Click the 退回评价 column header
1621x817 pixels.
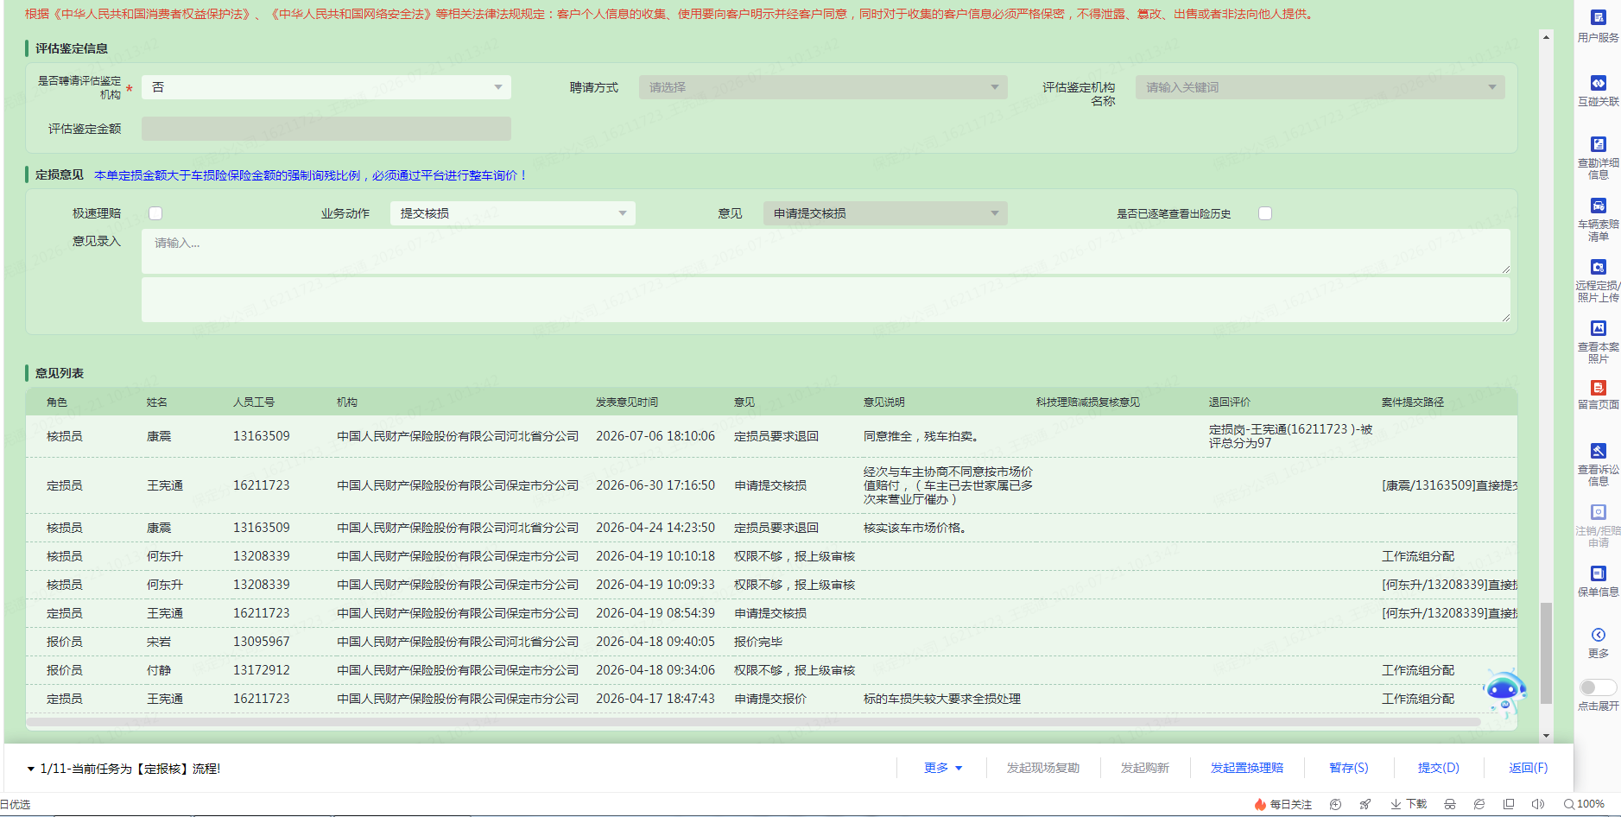tap(1230, 402)
